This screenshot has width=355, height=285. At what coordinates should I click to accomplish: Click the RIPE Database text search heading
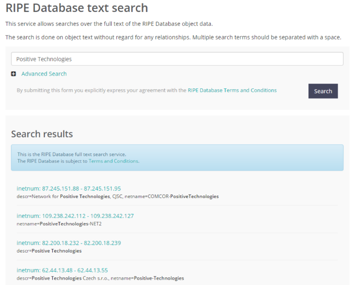point(77,8)
